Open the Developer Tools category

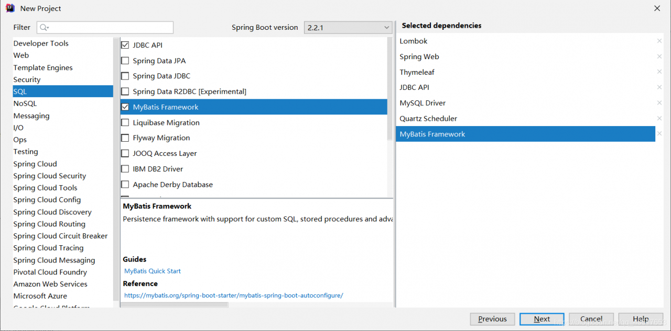[x=41, y=43]
